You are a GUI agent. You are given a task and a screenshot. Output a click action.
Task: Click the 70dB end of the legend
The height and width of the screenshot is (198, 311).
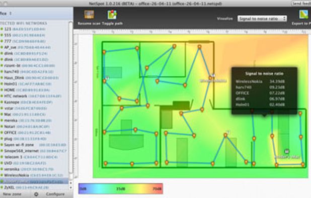[157, 189]
